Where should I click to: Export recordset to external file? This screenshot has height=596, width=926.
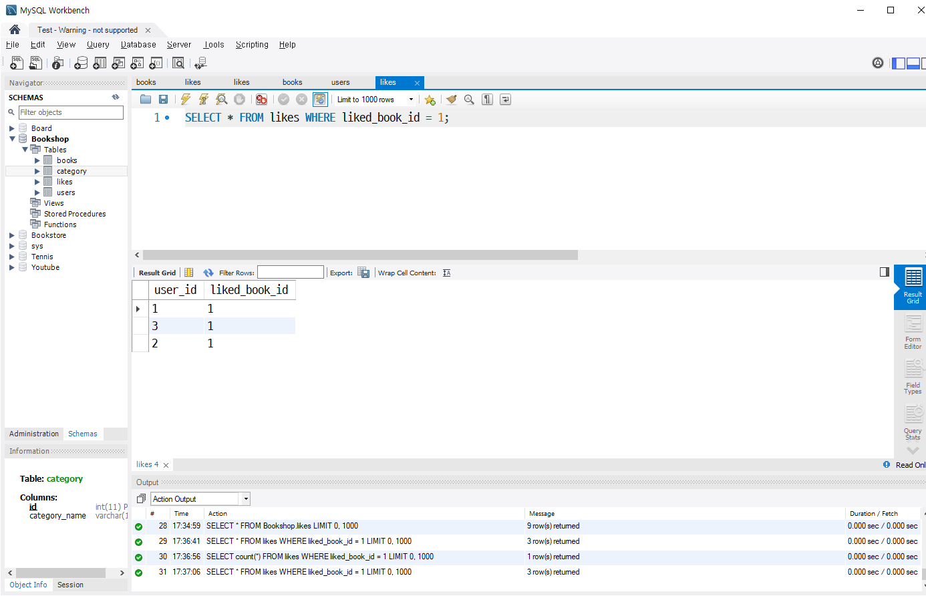tap(363, 273)
